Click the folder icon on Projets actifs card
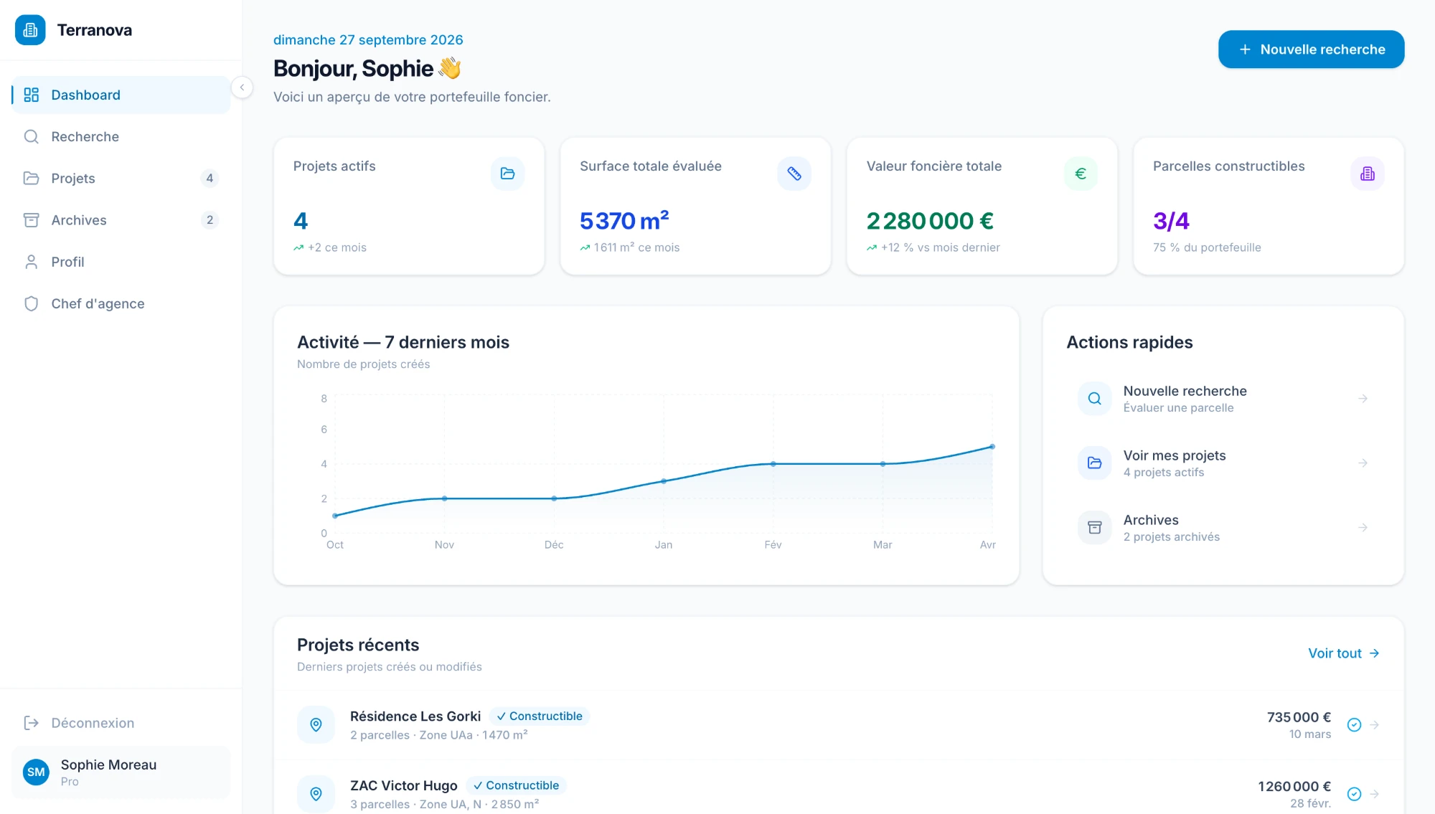1435x814 pixels. click(507, 174)
